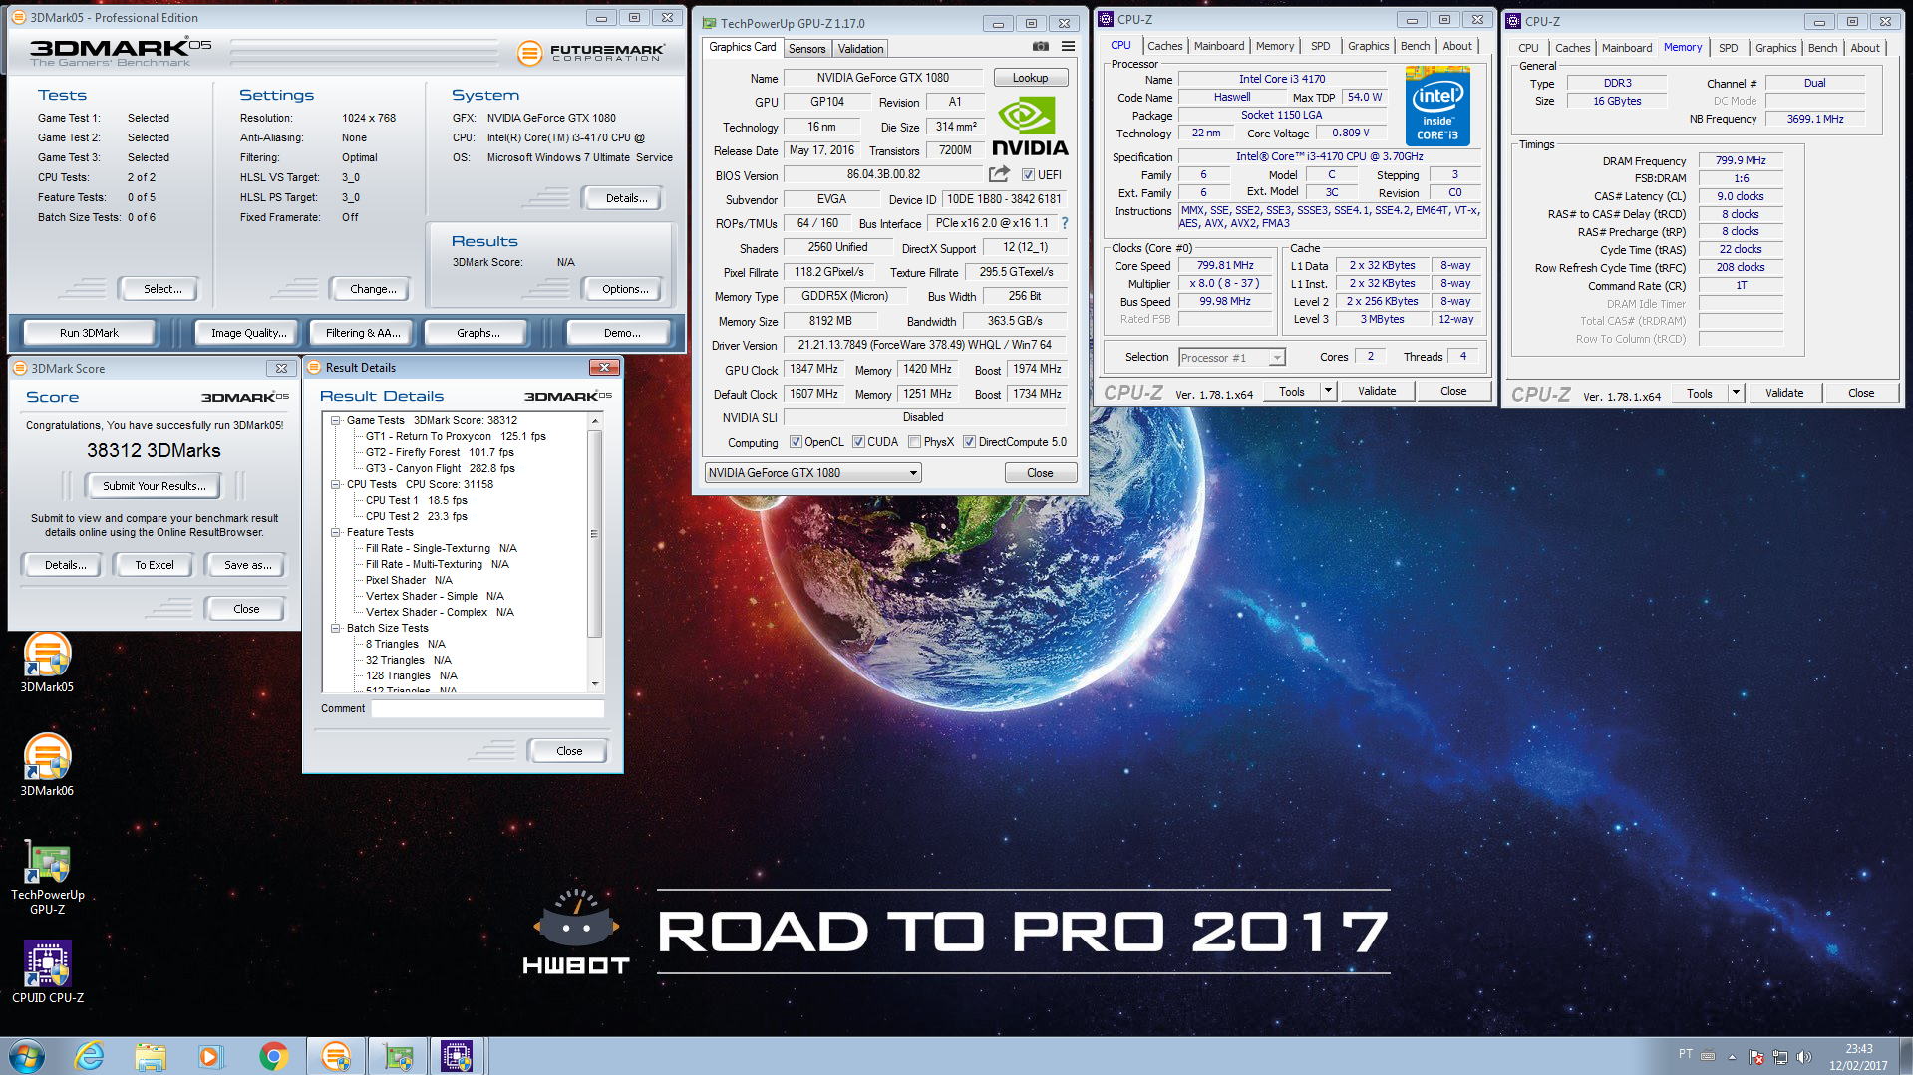Open the GPU selector dropdown in GPU-Z

click(812, 473)
